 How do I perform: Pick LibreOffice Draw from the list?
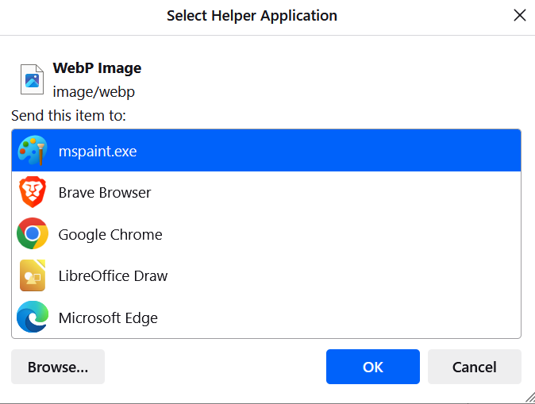[x=266, y=275]
